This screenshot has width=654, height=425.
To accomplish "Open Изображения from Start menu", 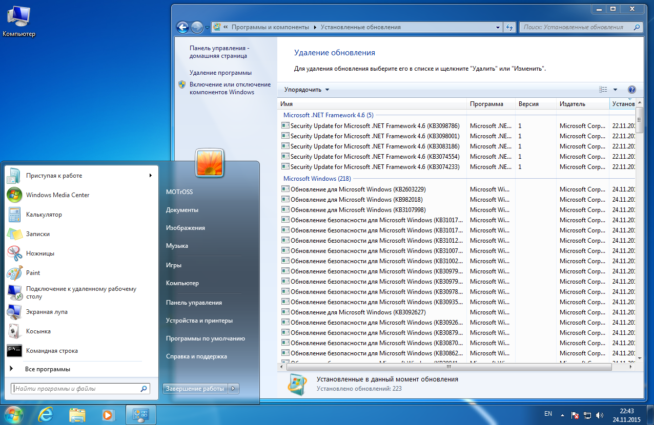I will [186, 228].
